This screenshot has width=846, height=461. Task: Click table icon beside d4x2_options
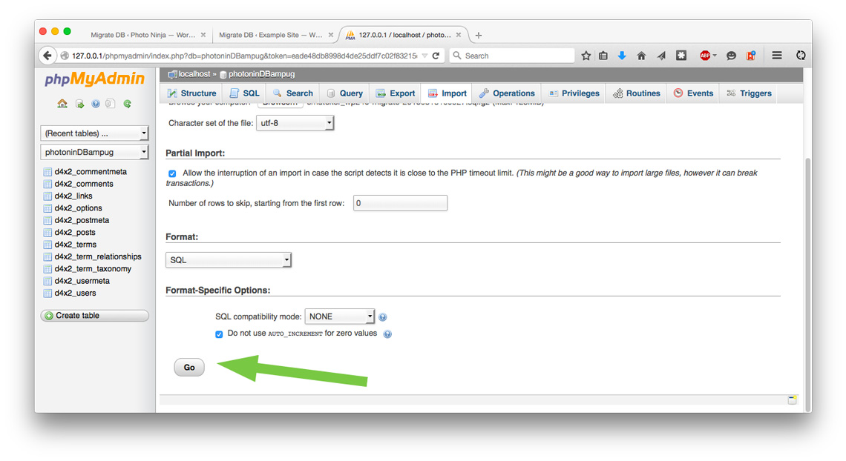[47, 208]
